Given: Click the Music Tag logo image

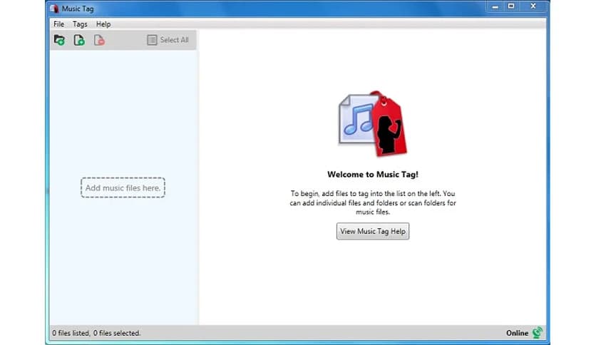Looking at the screenshot, I should coord(372,124).
